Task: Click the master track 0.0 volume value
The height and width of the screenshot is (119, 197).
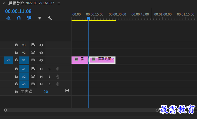Action: pyautogui.click(x=45, y=92)
